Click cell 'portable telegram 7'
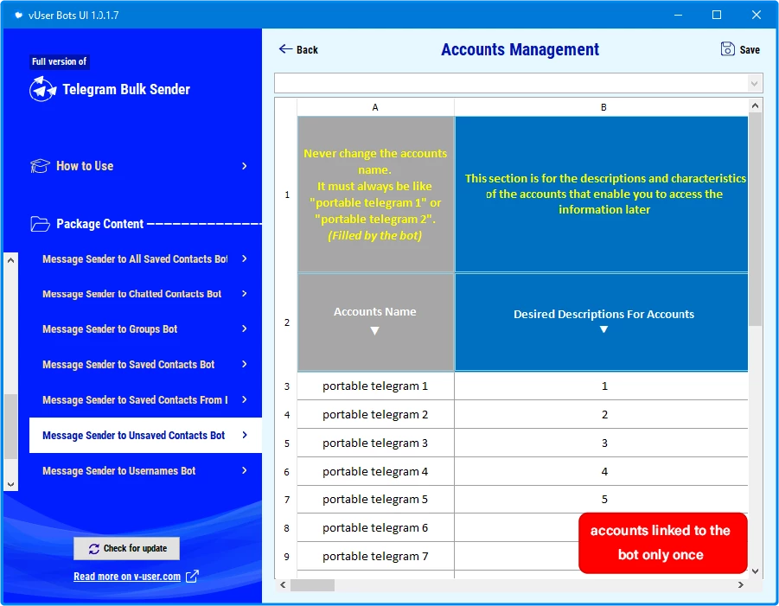This screenshot has height=606, width=779. click(x=375, y=557)
